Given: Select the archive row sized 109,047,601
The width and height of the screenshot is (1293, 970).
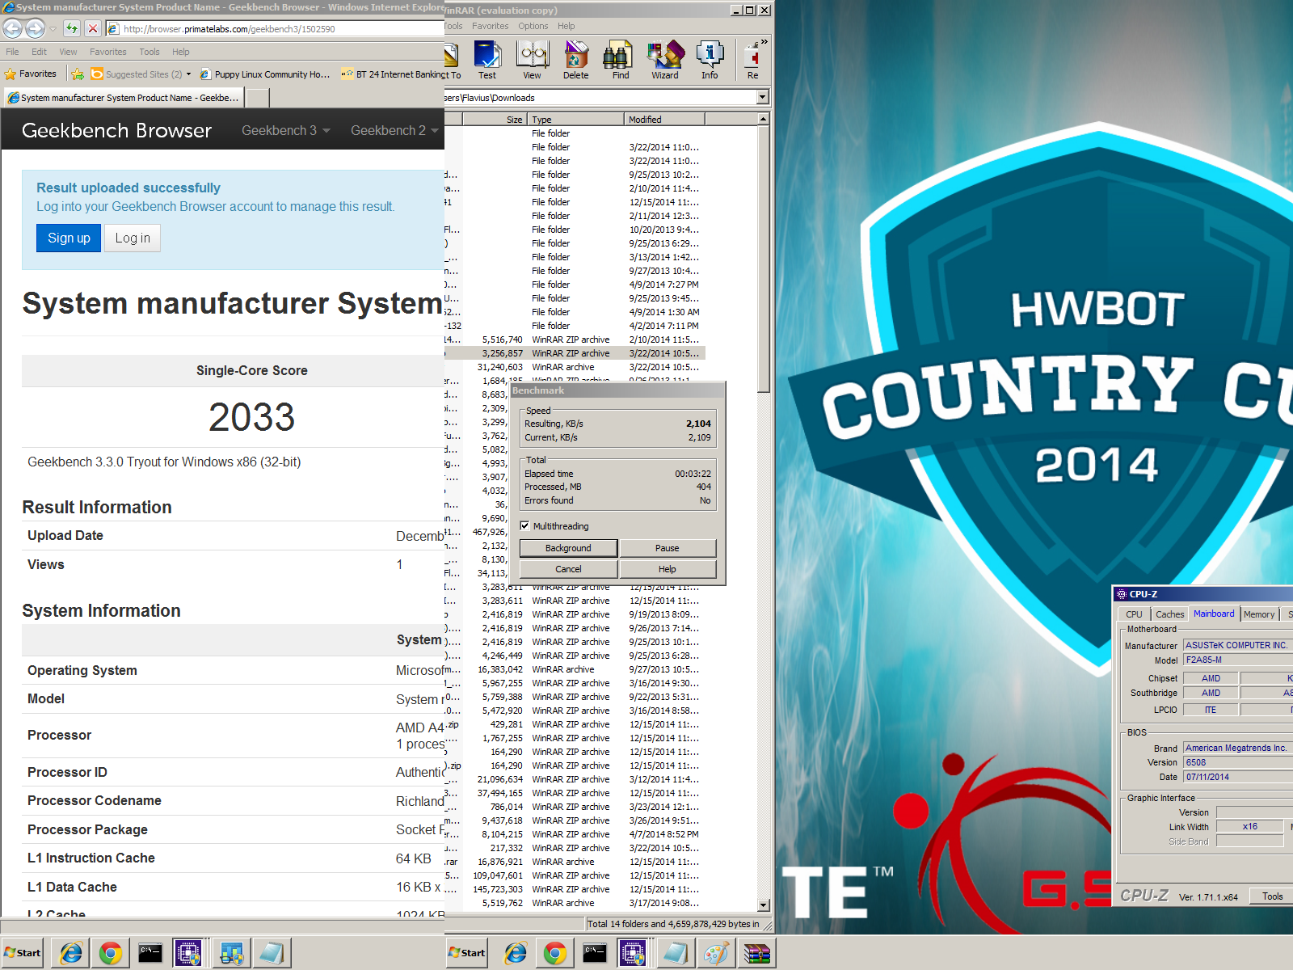Looking at the screenshot, I should (575, 875).
